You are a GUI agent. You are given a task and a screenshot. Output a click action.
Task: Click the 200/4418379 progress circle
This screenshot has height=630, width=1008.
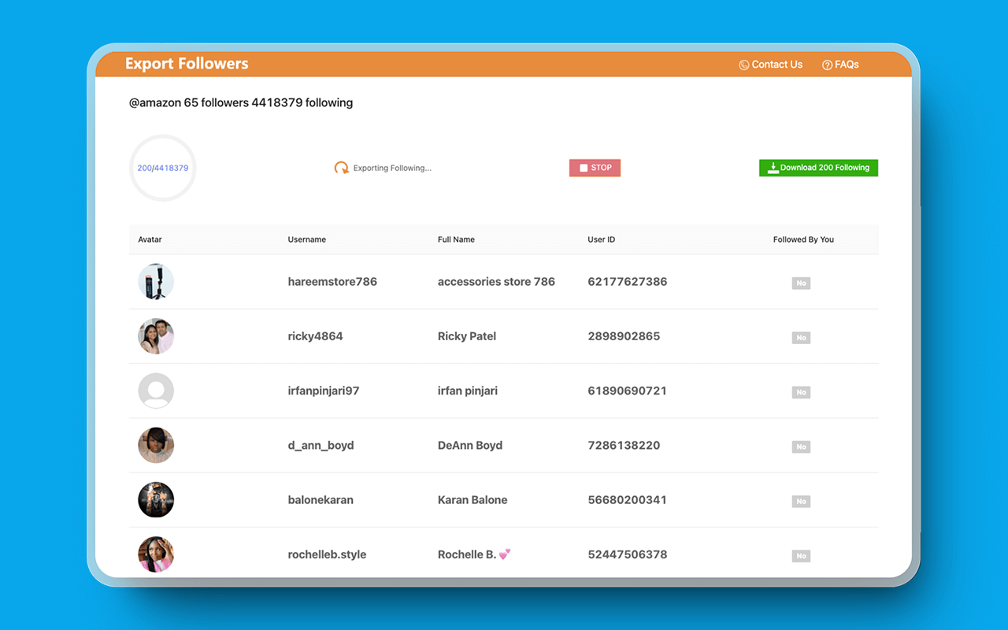click(x=162, y=168)
